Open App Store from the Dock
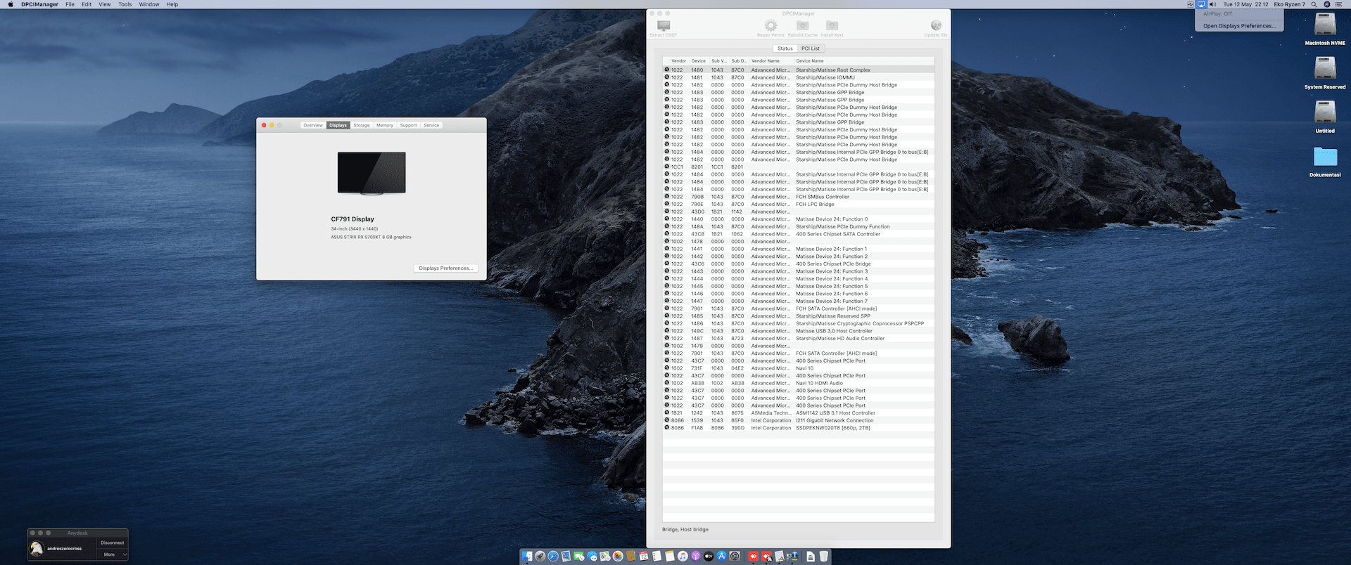The image size is (1351, 565). [721, 556]
